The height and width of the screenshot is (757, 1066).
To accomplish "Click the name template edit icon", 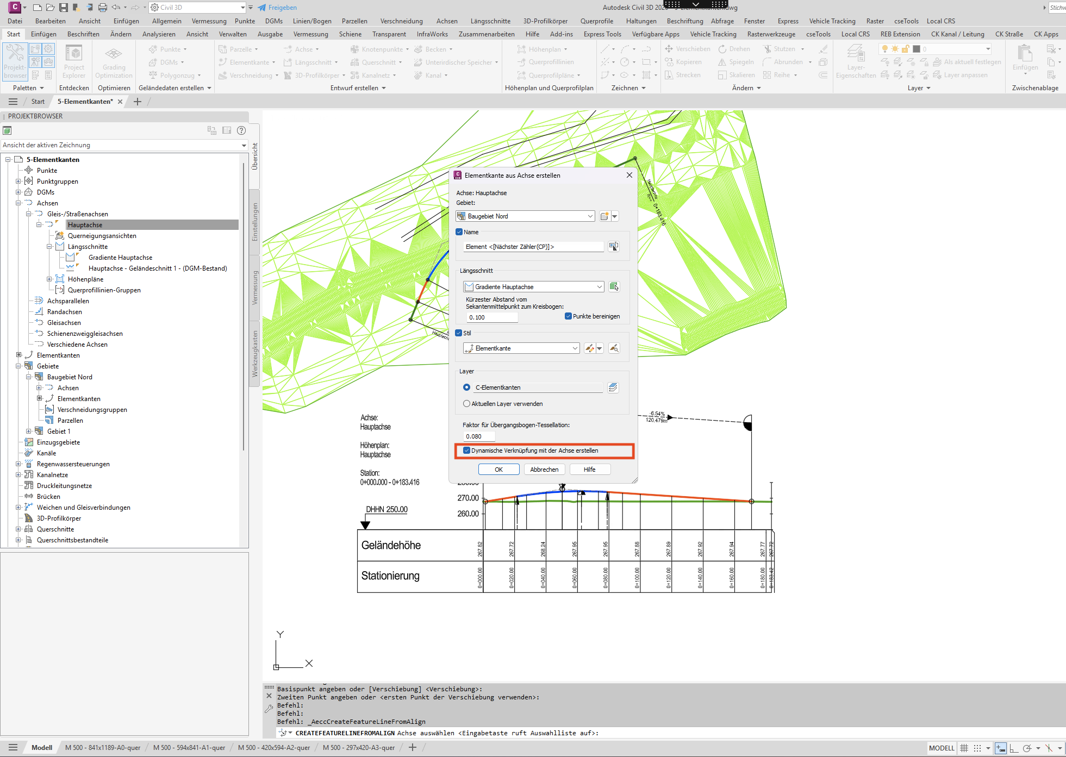I will (x=614, y=247).
